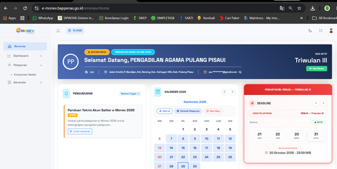Open user profile avatar menu
The image size is (337, 169).
[x=331, y=31]
